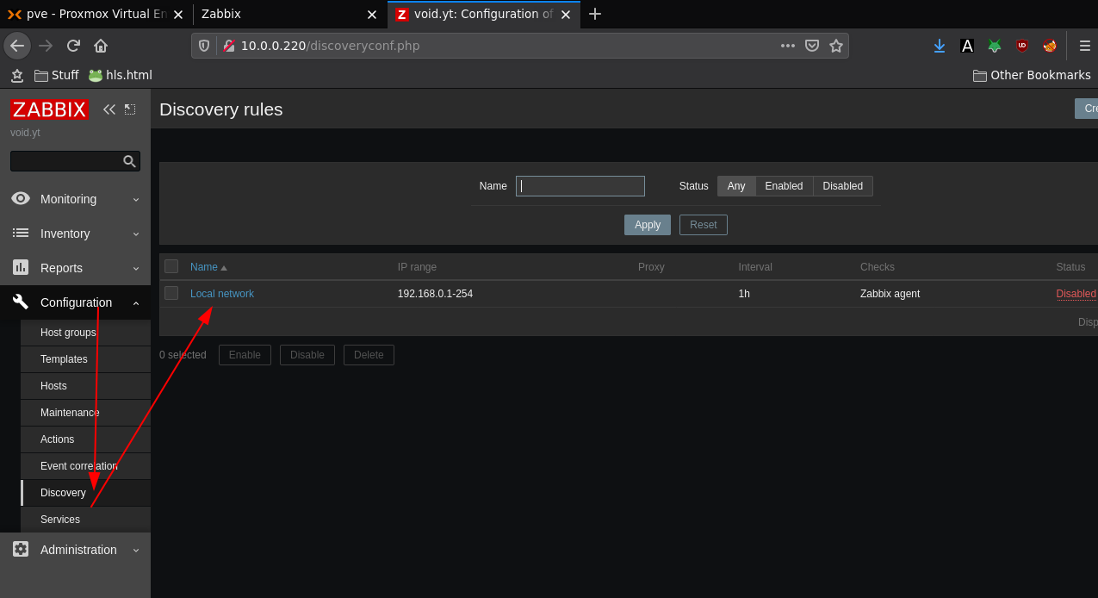Click the Enable button below table
1098x598 pixels.
point(245,355)
